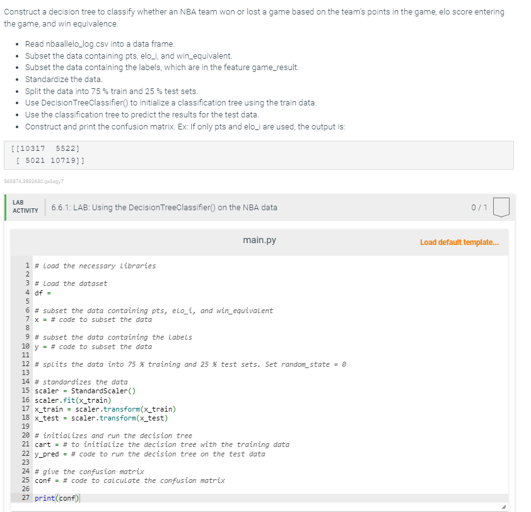Image resolution: width=531 pixels, height=512 pixels.
Task: Click the example output '[ 5021 10719]]' row
Action: click(50, 160)
